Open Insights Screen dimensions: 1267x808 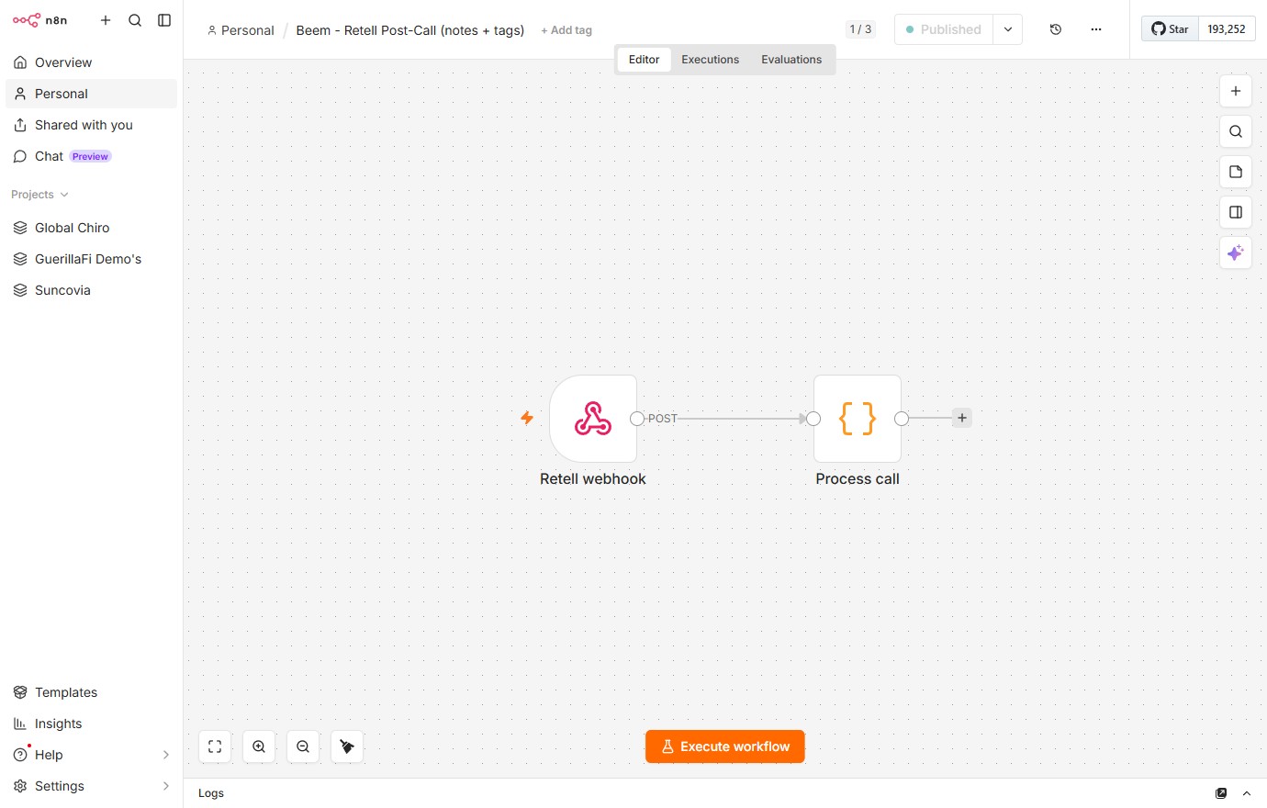[x=91, y=724]
